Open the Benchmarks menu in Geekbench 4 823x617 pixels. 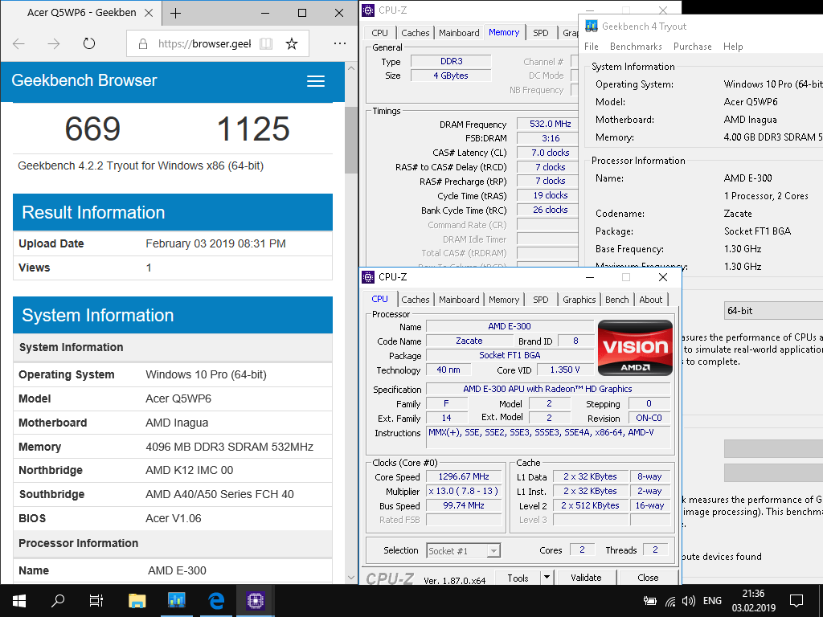636,46
